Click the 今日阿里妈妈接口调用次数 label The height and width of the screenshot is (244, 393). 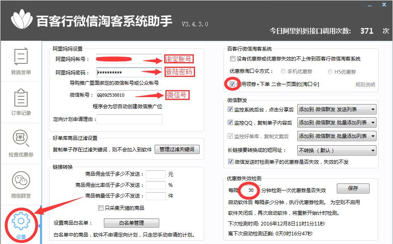pos(310,31)
